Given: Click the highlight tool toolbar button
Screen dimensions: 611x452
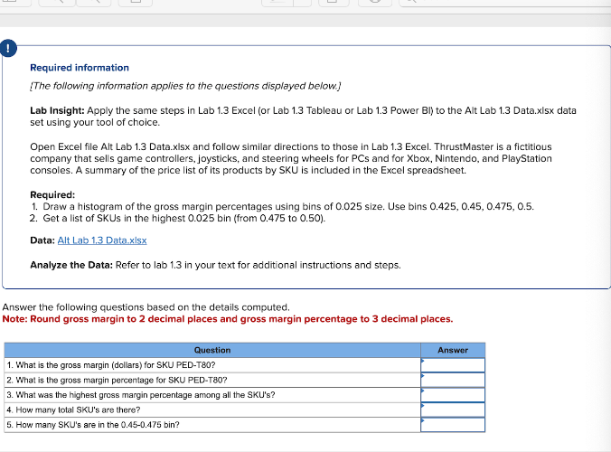Looking at the screenshot, I should point(277,2).
